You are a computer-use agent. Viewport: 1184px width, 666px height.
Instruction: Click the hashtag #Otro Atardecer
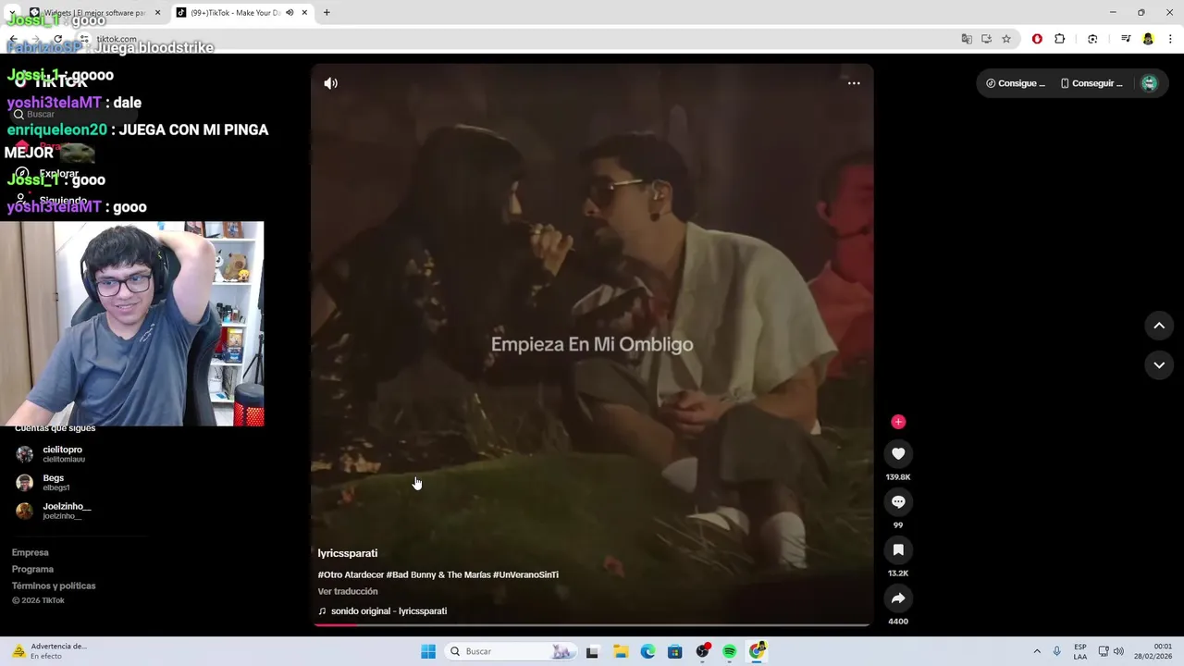(x=351, y=574)
